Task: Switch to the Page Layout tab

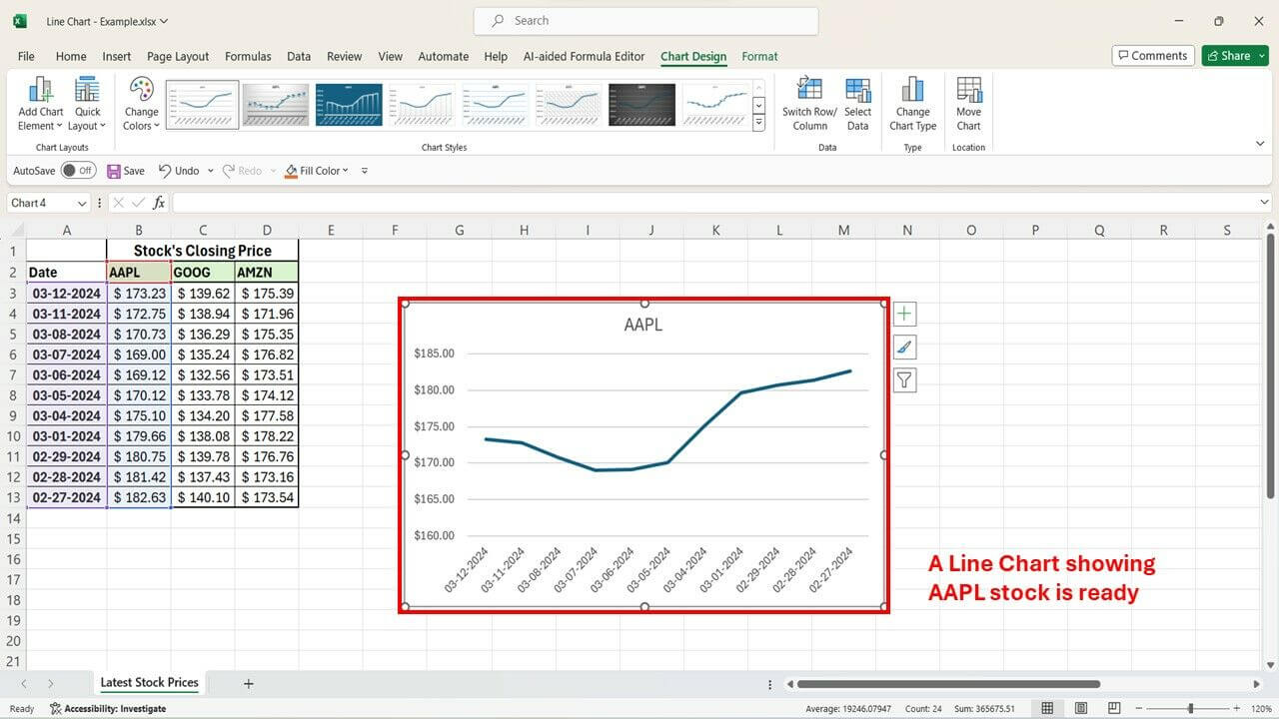Action: point(178,57)
